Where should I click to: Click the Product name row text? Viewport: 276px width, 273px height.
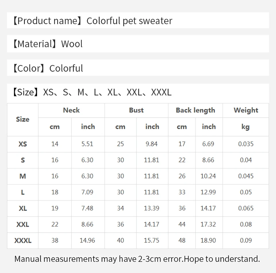(93, 21)
